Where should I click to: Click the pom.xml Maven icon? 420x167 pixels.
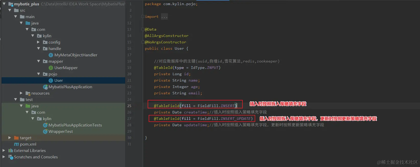pyautogui.click(x=16, y=144)
